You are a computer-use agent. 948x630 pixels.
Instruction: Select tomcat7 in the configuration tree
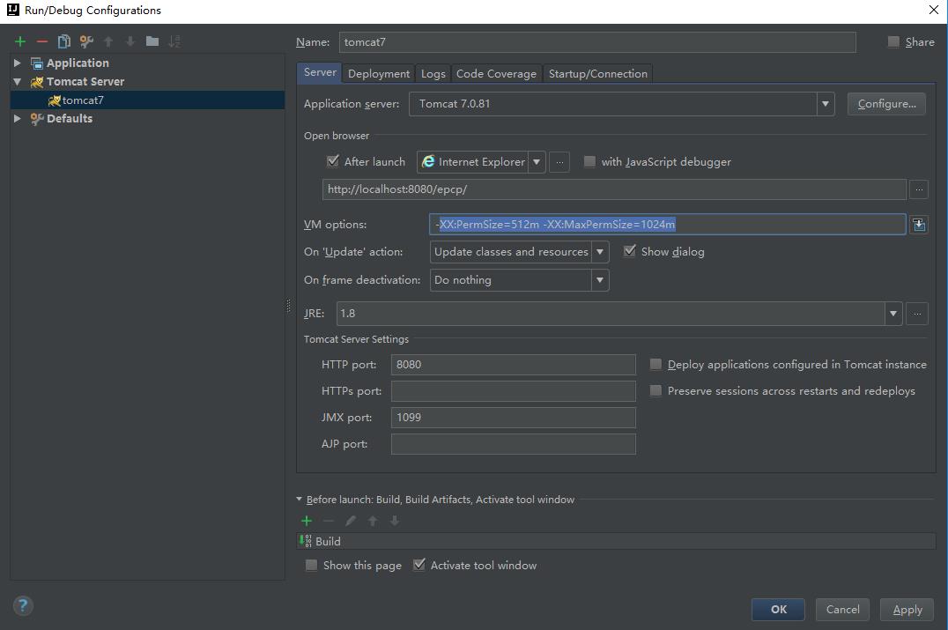click(x=83, y=100)
